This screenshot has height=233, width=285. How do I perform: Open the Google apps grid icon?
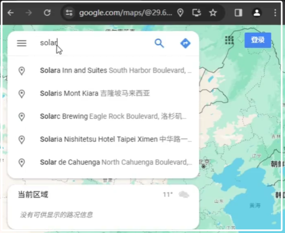click(229, 40)
